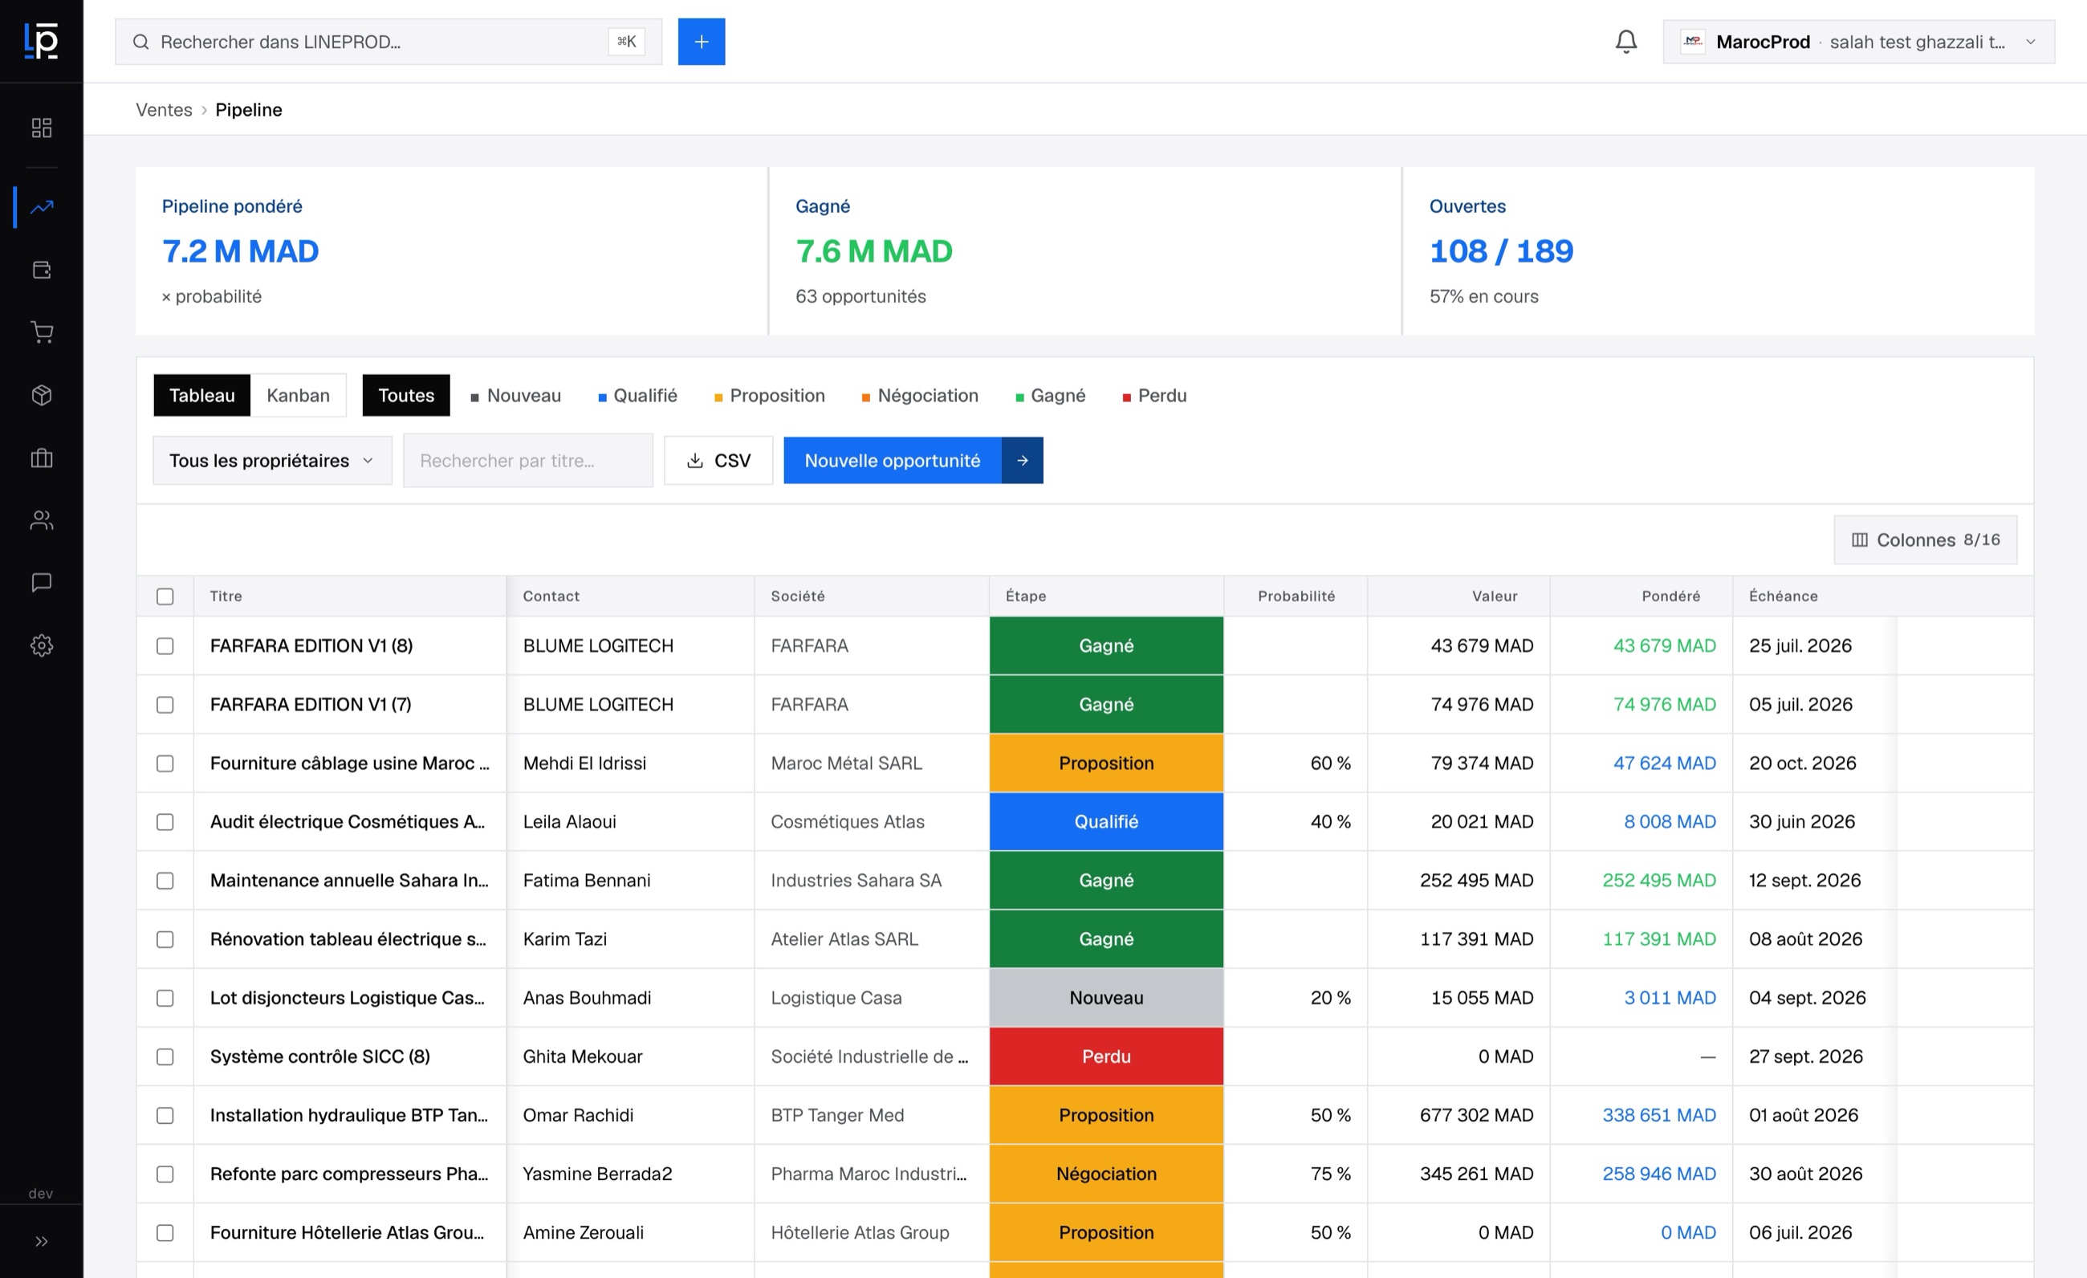This screenshot has width=2087, height=1278.
Task: Tick the Système contrôle SICC (8) checkbox
Action: tap(165, 1057)
